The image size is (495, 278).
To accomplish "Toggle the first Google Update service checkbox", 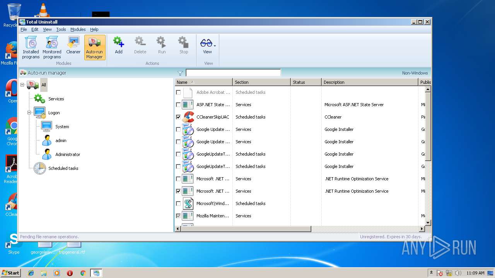I will pyautogui.click(x=178, y=129).
